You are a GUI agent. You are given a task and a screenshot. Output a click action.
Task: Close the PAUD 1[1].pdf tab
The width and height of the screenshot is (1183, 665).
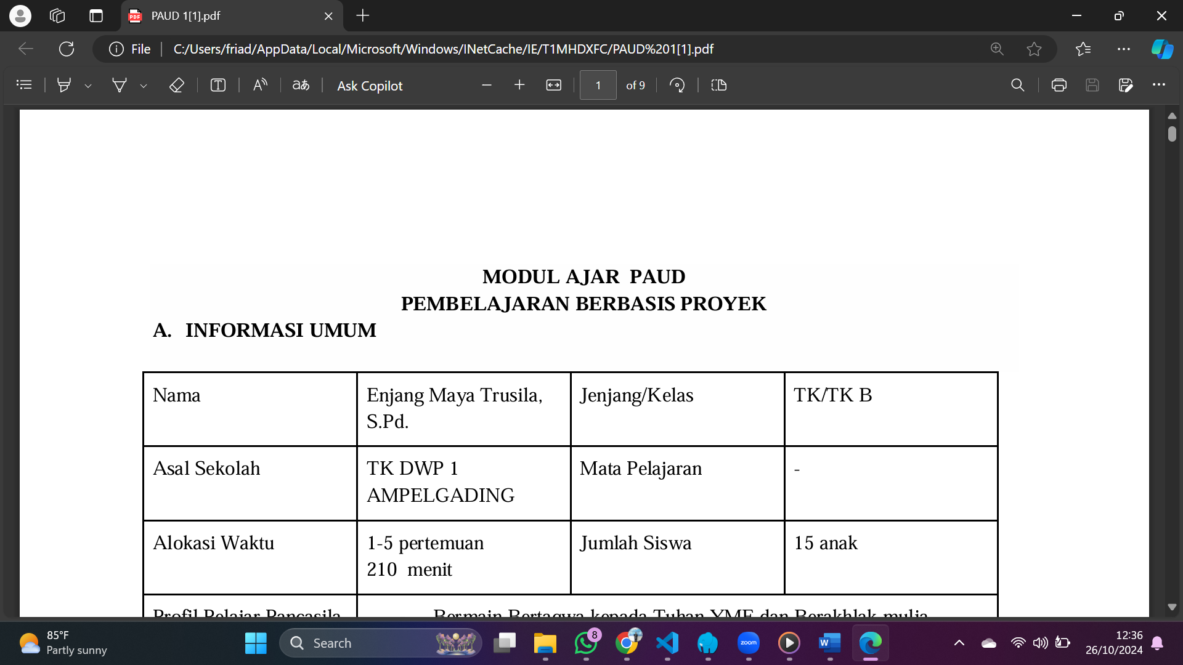coord(328,16)
